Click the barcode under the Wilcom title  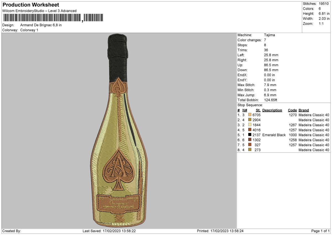click(53, 18)
